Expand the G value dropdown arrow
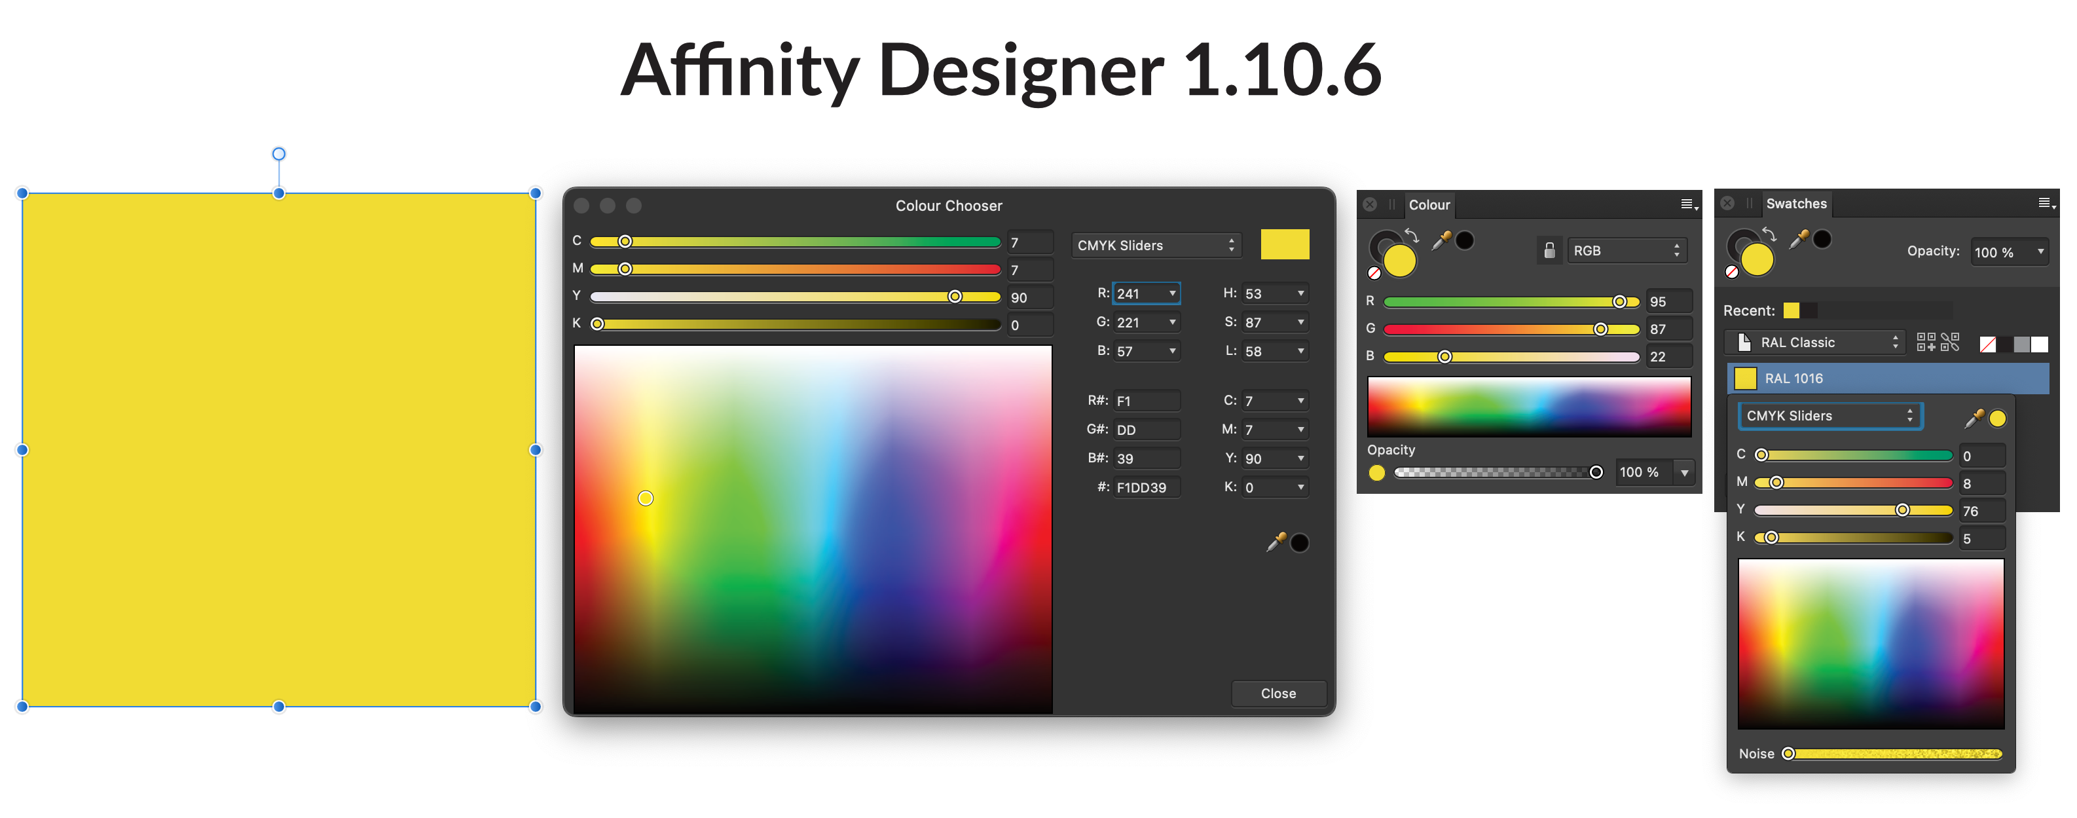 [x=1172, y=323]
